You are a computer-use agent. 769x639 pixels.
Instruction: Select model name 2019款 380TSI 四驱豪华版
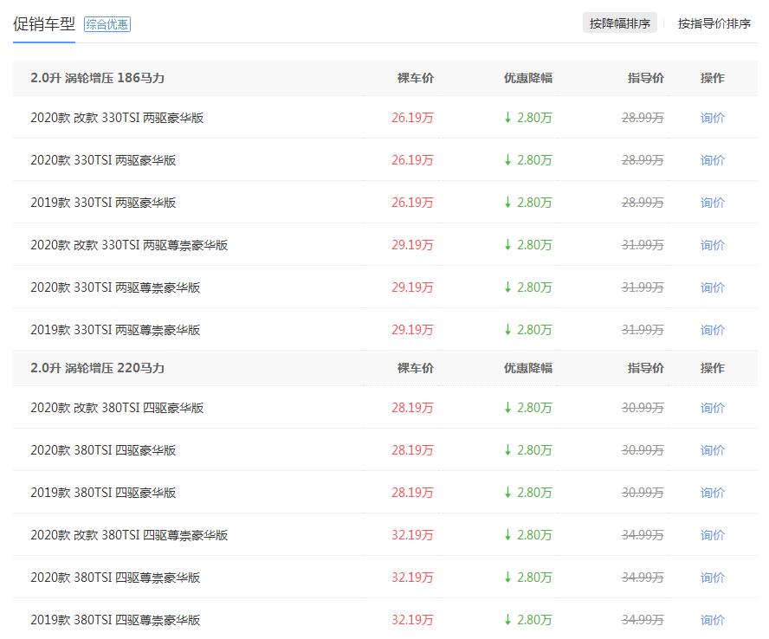103,493
